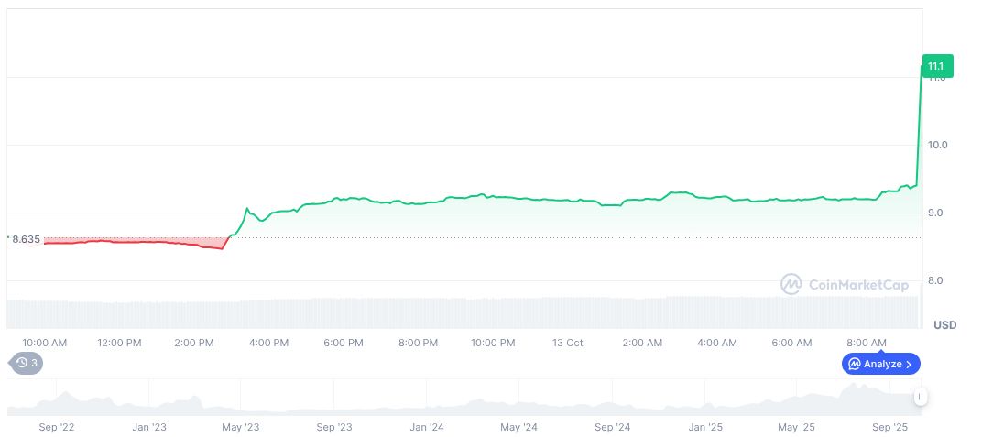The width and height of the screenshot is (982, 437).
Task: Click the 13 Oct date axis label
Action: pyautogui.click(x=567, y=343)
